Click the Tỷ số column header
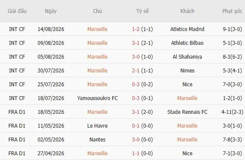This screenshot has width=245, height=160. tap(142, 11)
